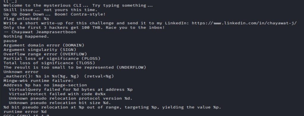Click 'Up Up Down Down' Contra line
Image resolution: width=304 pixels, height=116 pixels.
55,14
